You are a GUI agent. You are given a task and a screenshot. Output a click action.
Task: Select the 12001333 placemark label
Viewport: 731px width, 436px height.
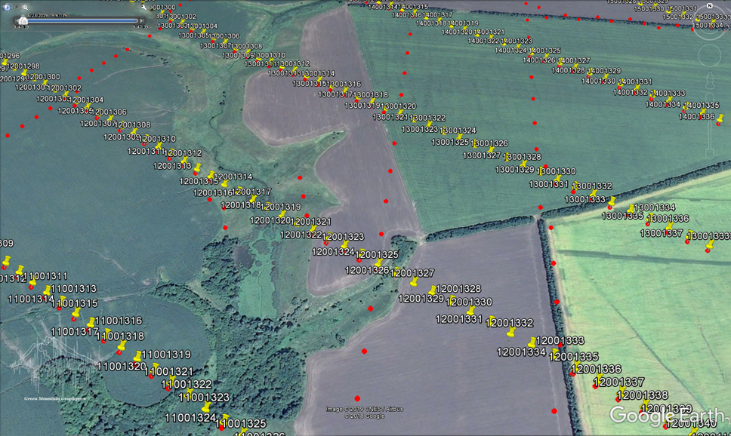pos(560,341)
